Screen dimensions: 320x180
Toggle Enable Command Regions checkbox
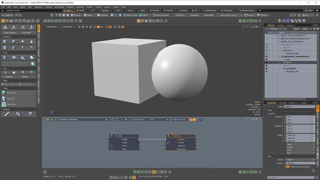pyautogui.click(x=288, y=167)
